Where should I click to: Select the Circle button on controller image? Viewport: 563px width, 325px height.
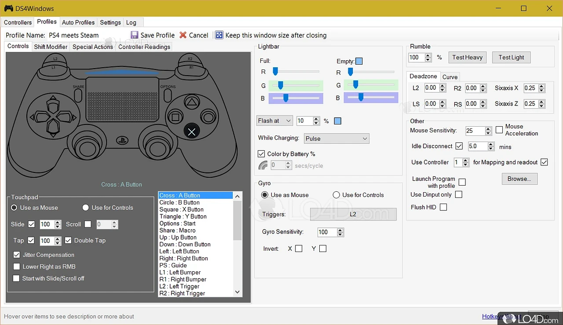point(207,117)
